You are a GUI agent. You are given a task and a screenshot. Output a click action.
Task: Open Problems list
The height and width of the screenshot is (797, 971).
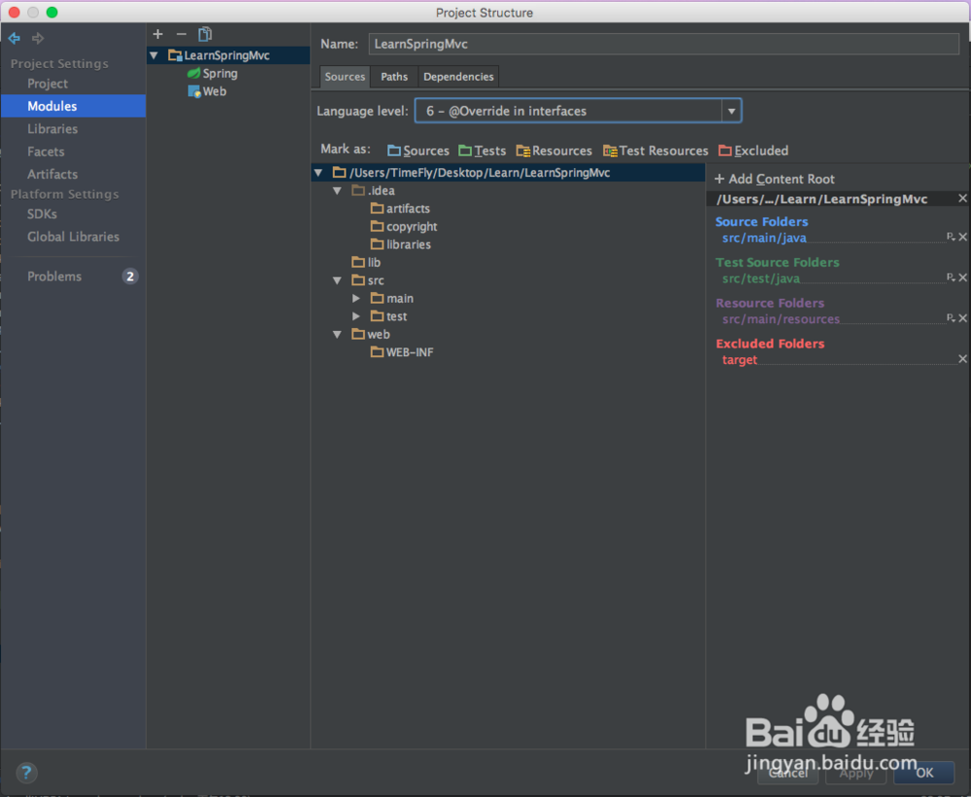[x=54, y=277]
